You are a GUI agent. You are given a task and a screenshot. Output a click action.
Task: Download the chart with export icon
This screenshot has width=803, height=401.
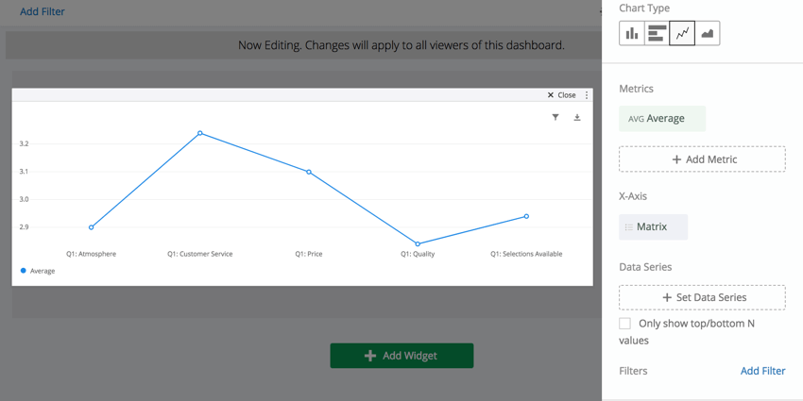(577, 117)
